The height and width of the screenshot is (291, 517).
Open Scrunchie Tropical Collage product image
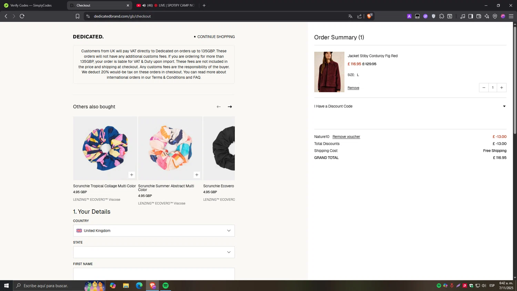(x=105, y=148)
